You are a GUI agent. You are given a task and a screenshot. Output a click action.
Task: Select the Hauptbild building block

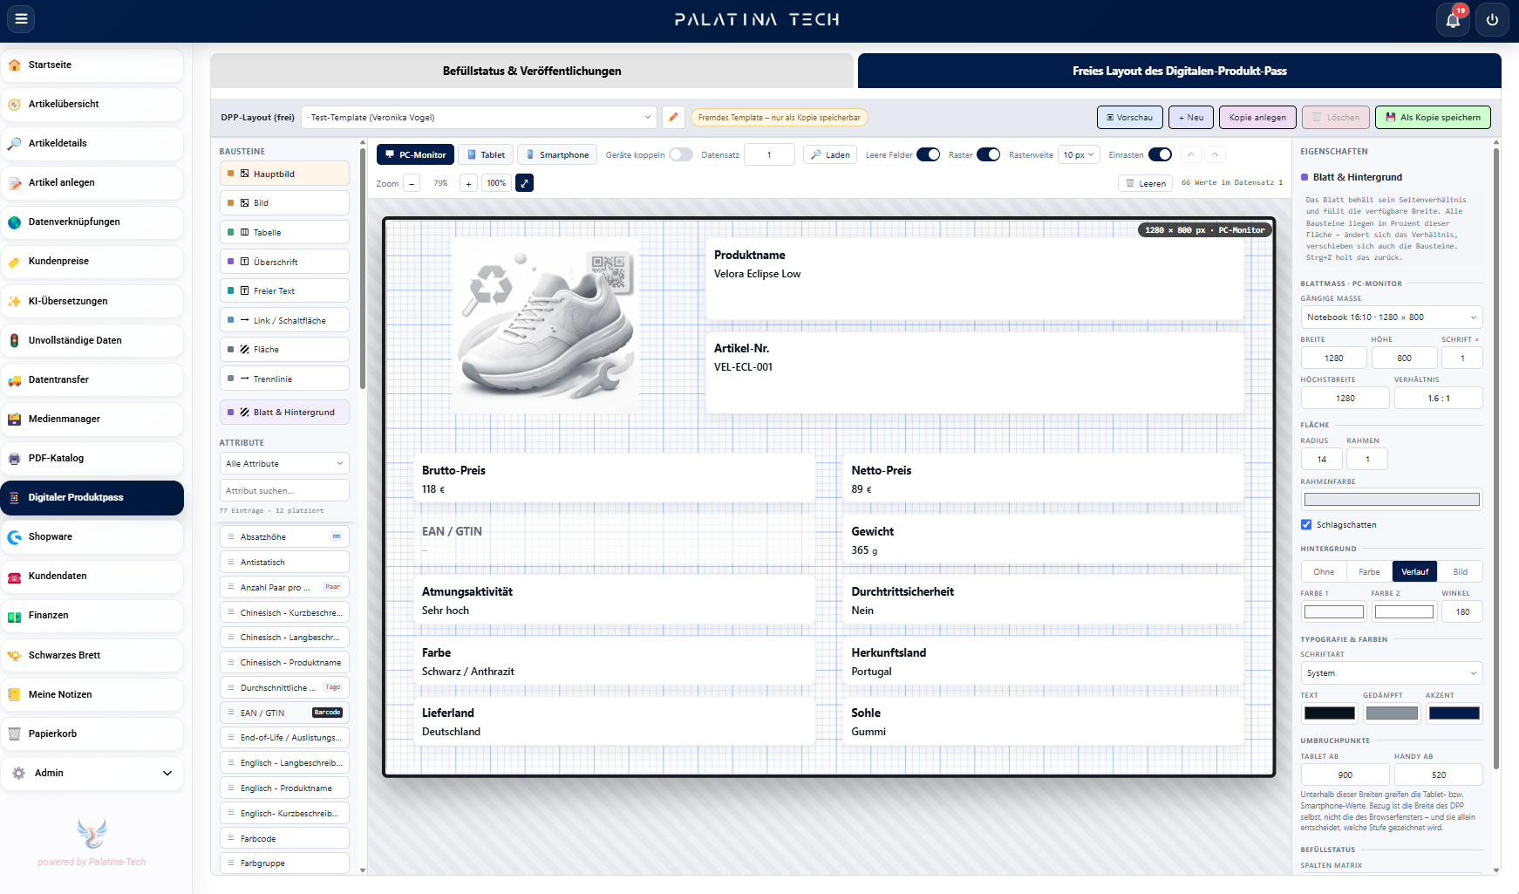pyautogui.click(x=284, y=174)
